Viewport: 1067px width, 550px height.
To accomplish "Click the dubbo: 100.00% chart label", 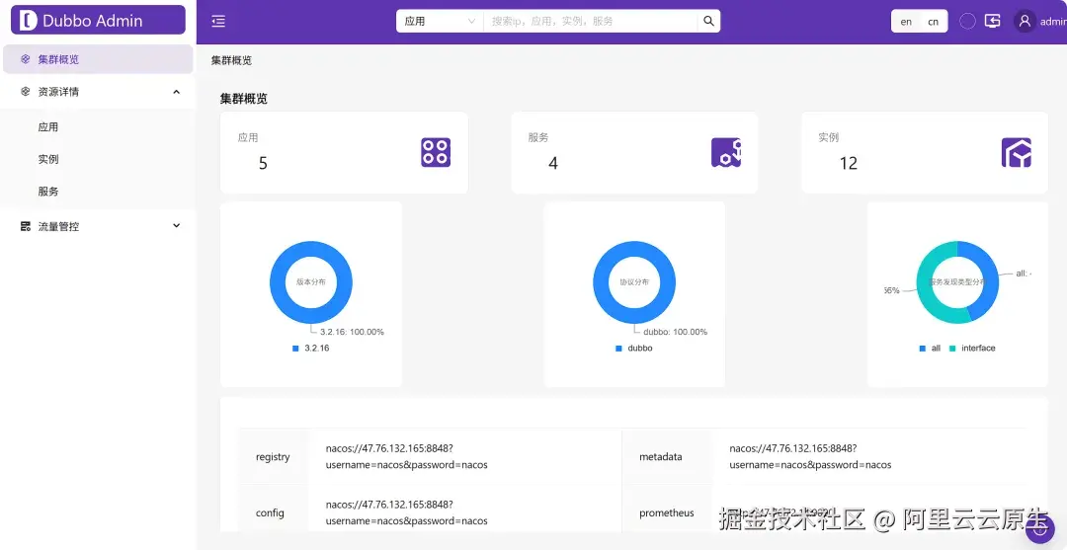I will point(675,332).
